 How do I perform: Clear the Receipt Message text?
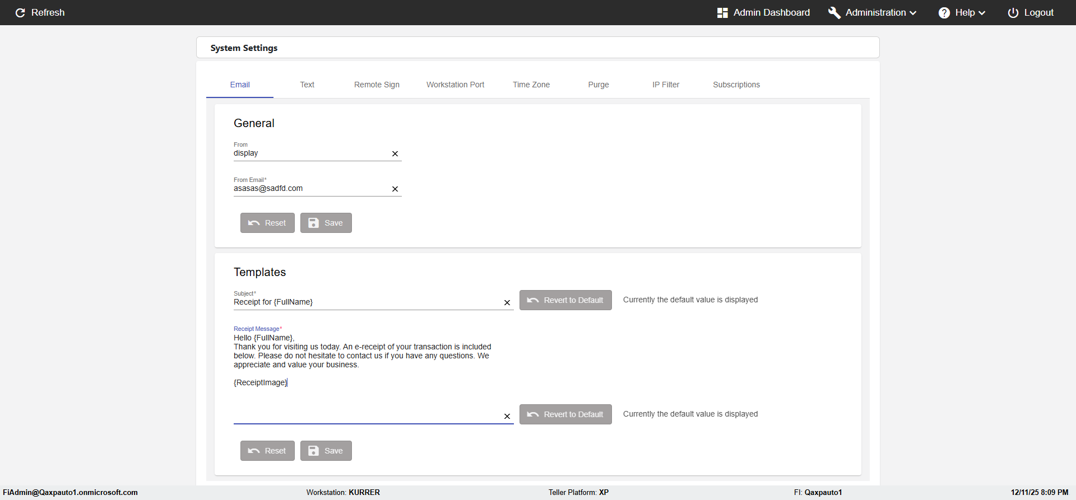(x=507, y=416)
